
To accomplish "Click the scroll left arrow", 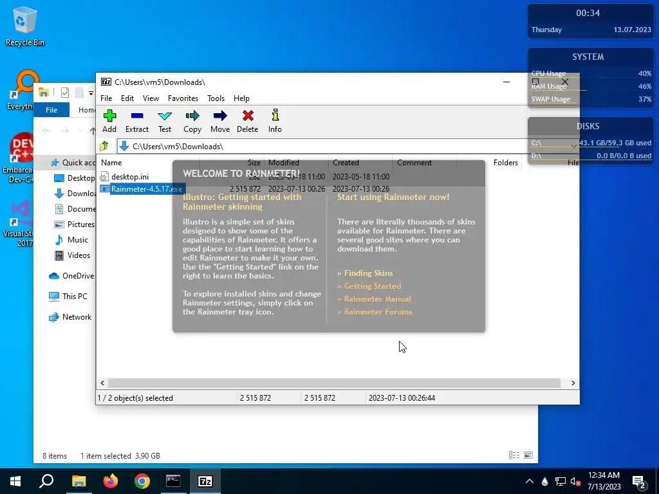I will coord(102,383).
